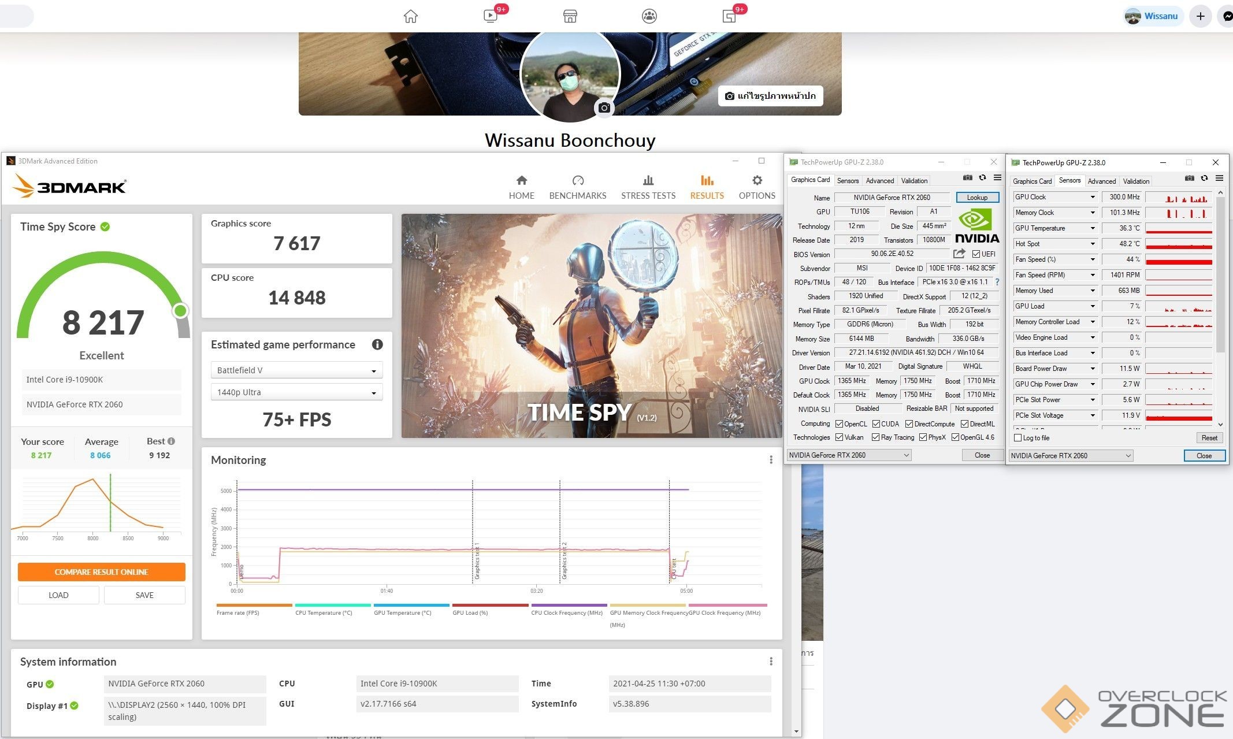Expand the GPU Temperature sensor dropdown arrow
The image size is (1233, 739).
coord(1092,228)
